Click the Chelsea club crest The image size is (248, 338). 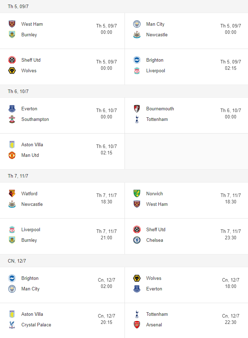pos(137,240)
